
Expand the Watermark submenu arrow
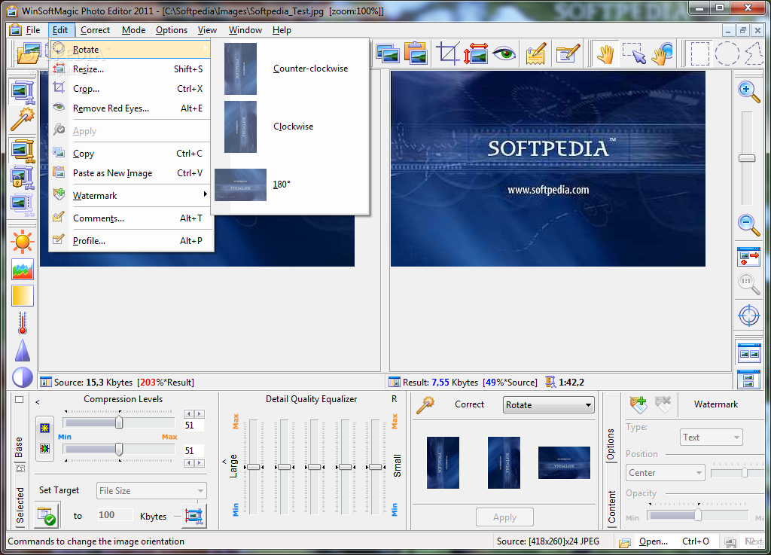click(x=205, y=195)
